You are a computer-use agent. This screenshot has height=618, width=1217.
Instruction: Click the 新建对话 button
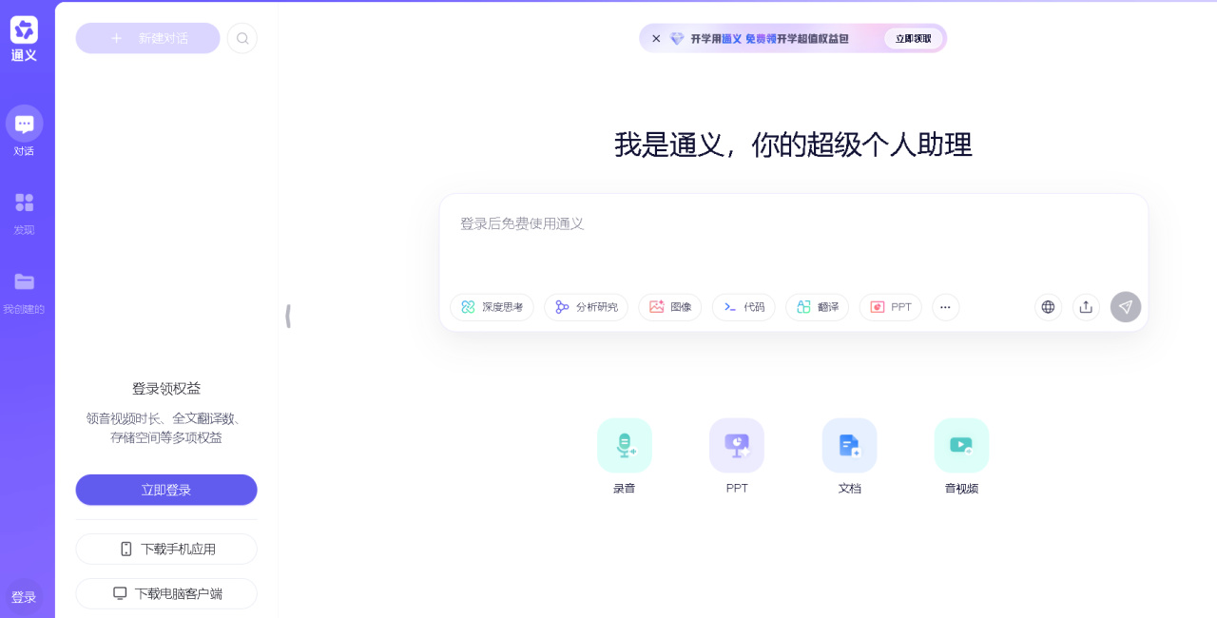(148, 38)
